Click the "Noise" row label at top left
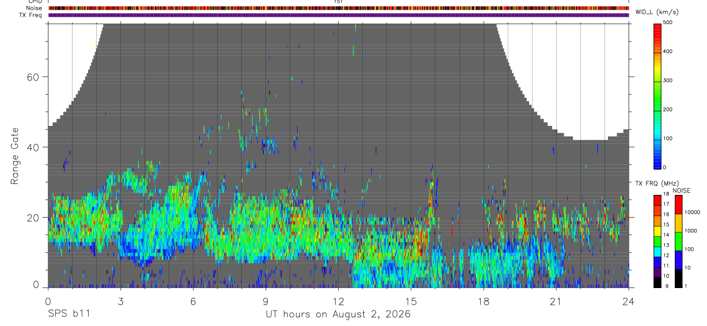This screenshot has width=707, height=326. click(x=35, y=8)
